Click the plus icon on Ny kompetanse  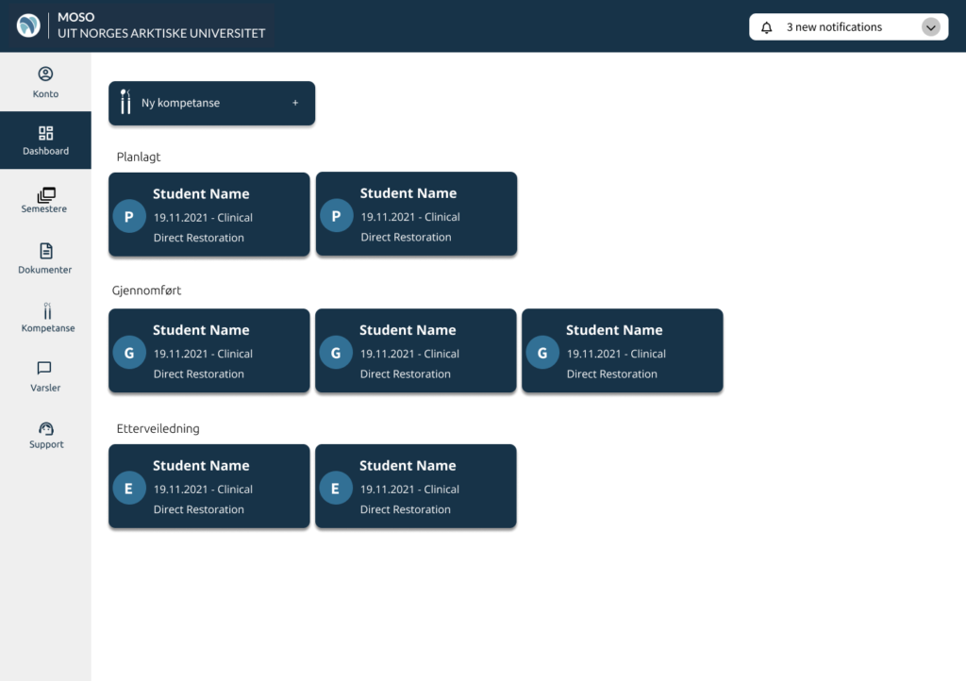tap(295, 103)
